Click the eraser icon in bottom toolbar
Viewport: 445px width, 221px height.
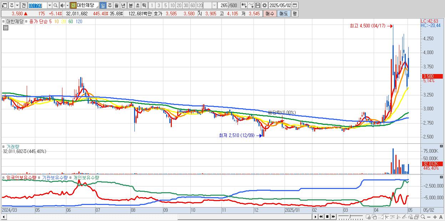pyautogui.click(x=411, y=217)
